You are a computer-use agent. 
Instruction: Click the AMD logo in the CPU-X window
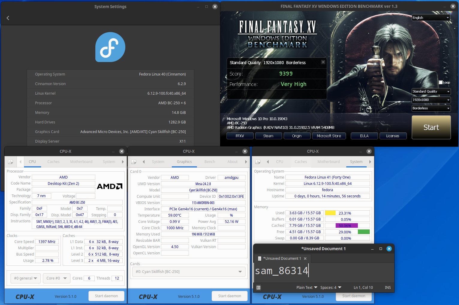coord(110,186)
